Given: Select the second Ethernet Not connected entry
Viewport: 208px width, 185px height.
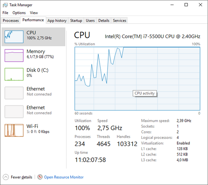Looking at the screenshot, I should click(x=33, y=112).
